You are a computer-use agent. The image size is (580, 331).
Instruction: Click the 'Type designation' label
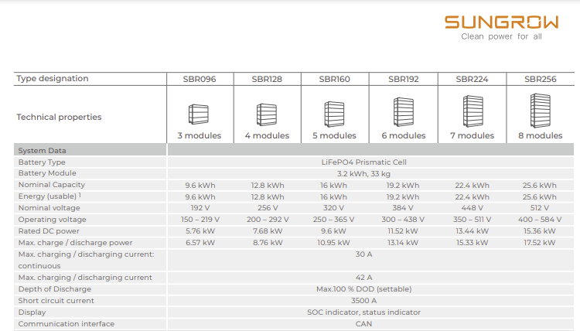click(x=53, y=78)
